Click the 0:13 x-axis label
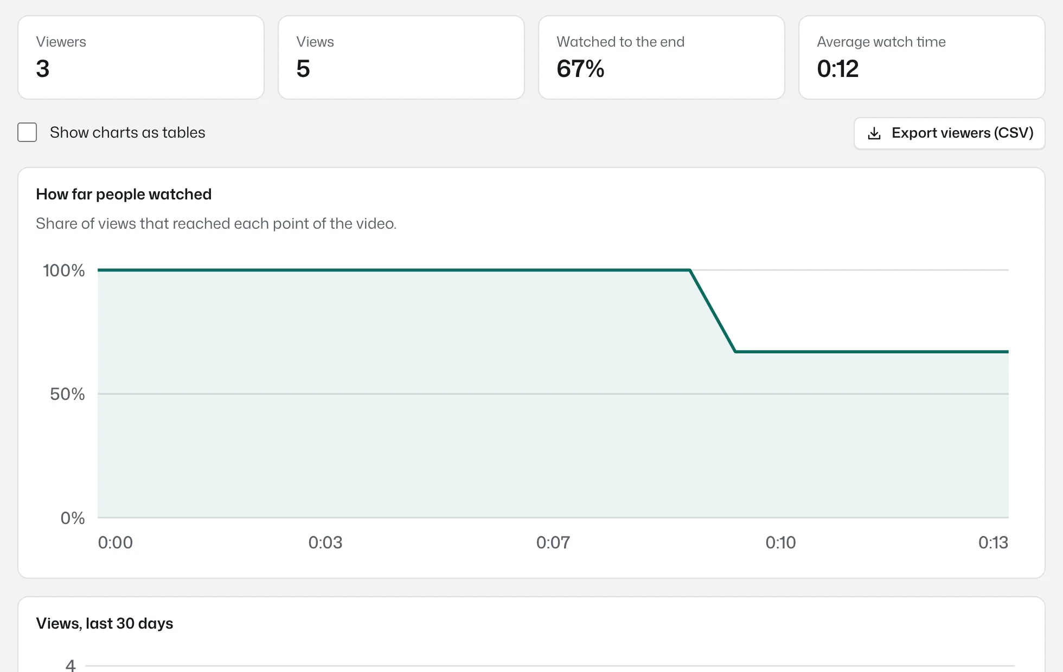The height and width of the screenshot is (672, 1063). (x=993, y=542)
